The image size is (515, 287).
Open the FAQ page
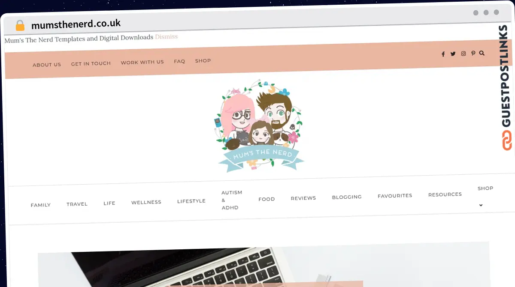point(179,61)
